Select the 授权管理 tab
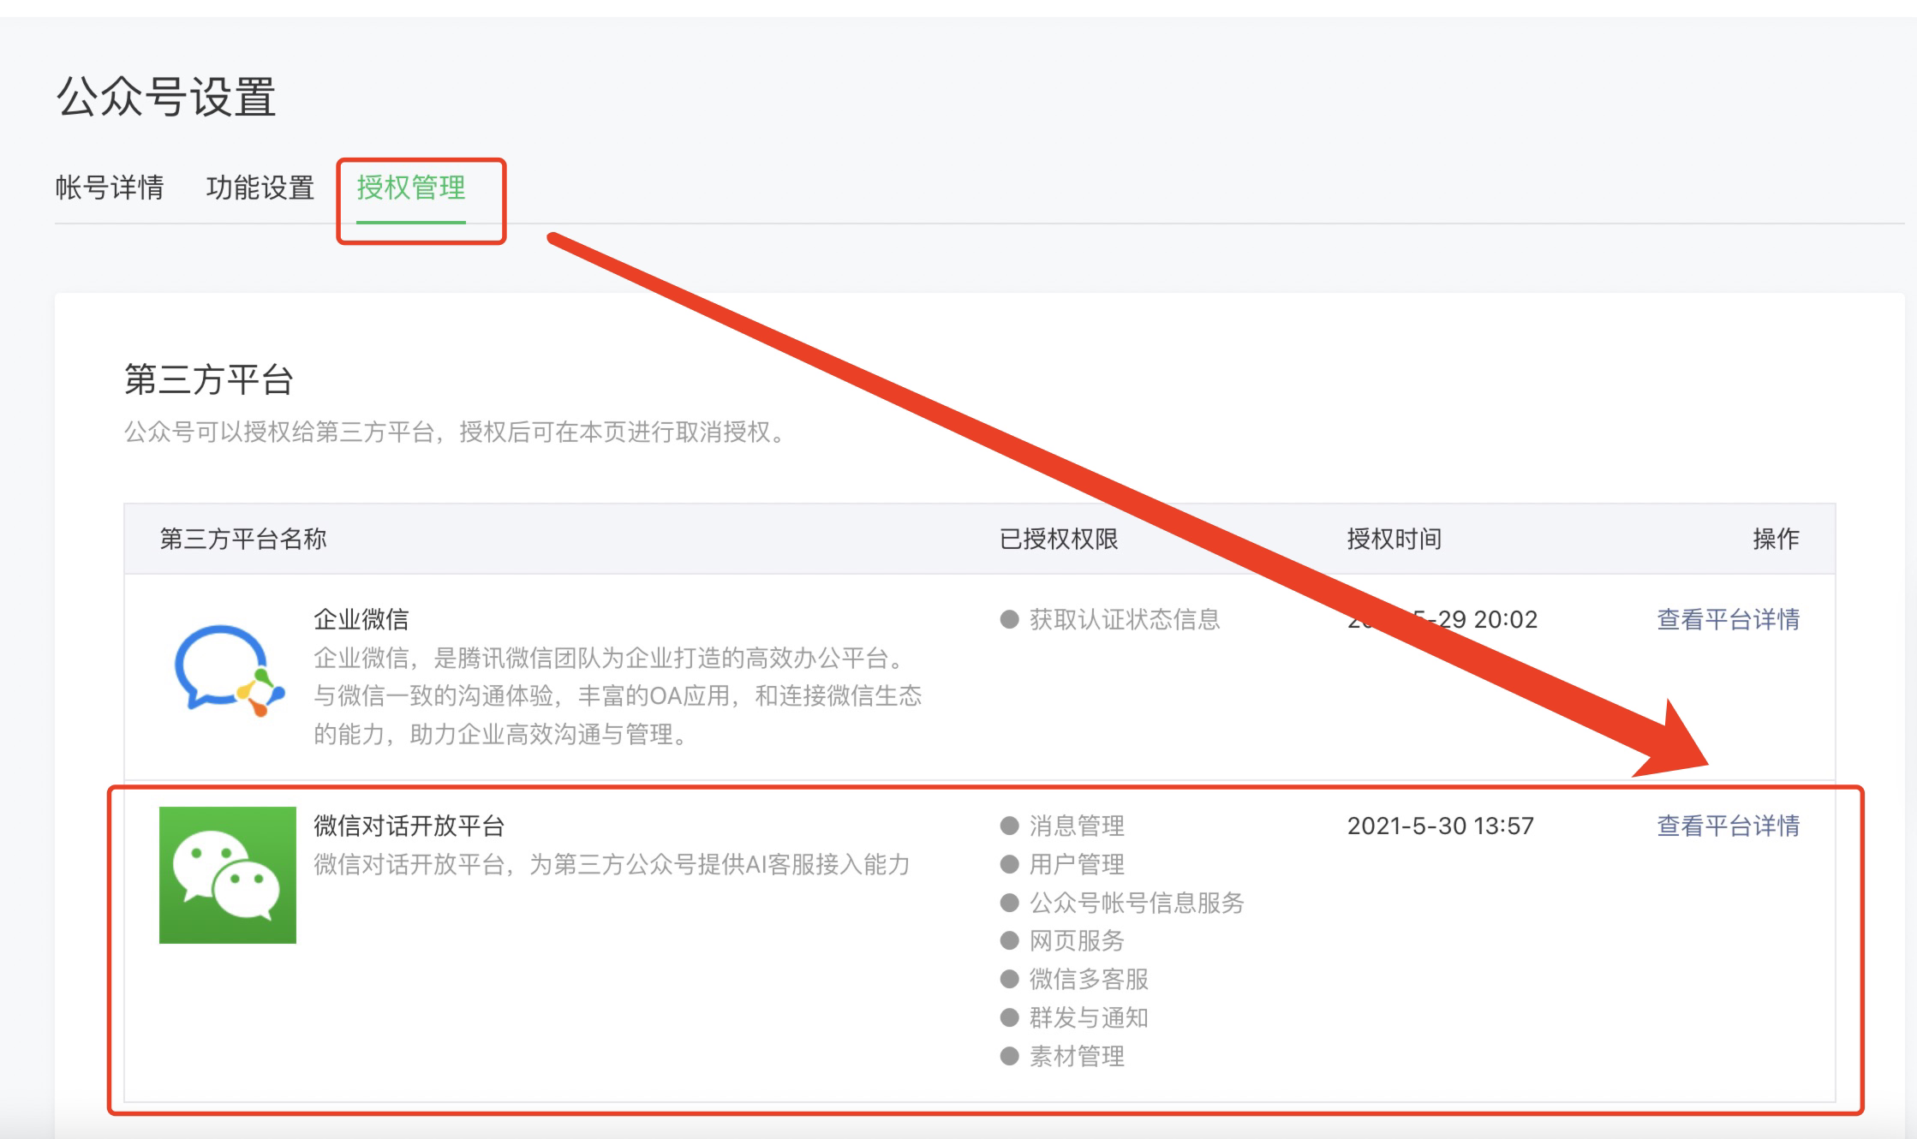Image resolution: width=1917 pixels, height=1139 pixels. [x=411, y=188]
